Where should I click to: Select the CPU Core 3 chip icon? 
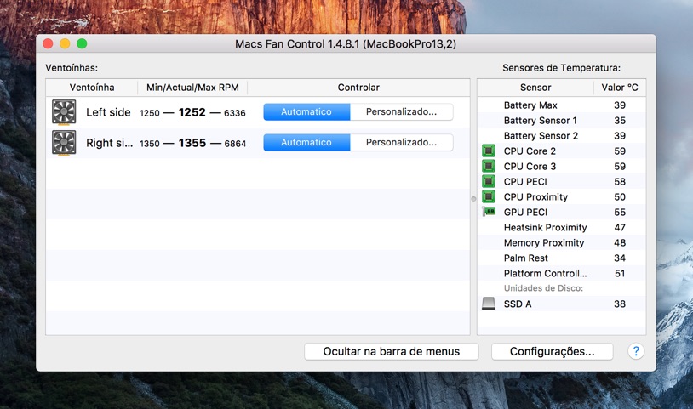coord(489,167)
